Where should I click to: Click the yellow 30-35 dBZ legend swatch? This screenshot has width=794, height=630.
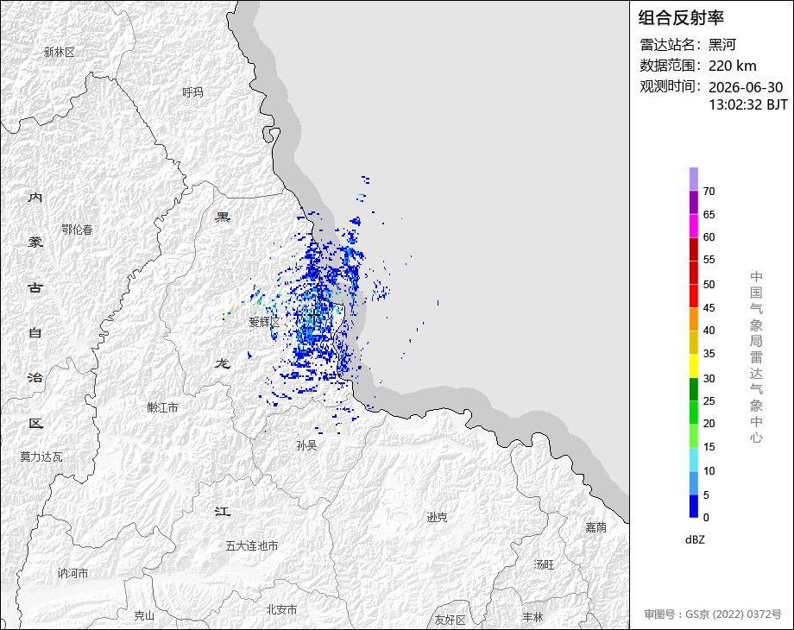click(694, 366)
